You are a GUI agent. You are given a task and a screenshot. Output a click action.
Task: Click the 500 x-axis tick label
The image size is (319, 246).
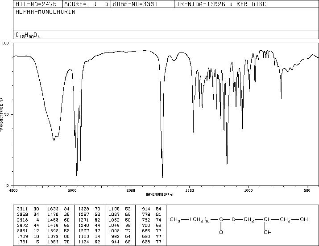pyautogui.click(x=307, y=190)
